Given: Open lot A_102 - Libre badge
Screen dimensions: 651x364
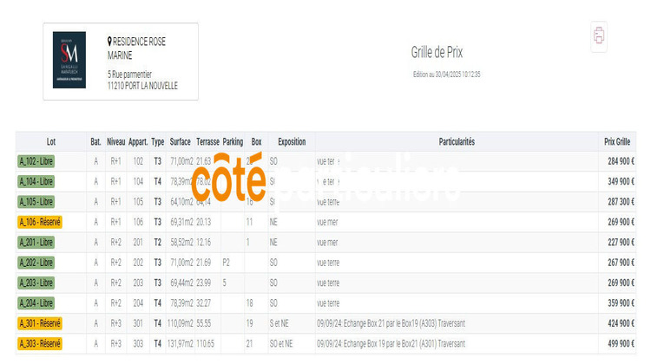Looking at the screenshot, I should coord(36,161).
